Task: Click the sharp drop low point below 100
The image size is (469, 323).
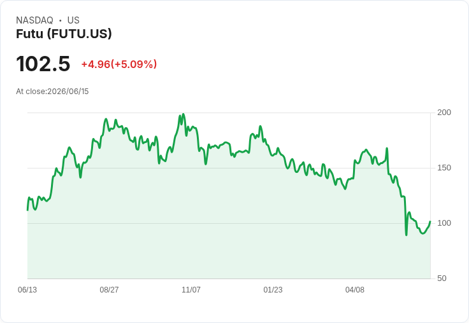Action: click(406, 235)
